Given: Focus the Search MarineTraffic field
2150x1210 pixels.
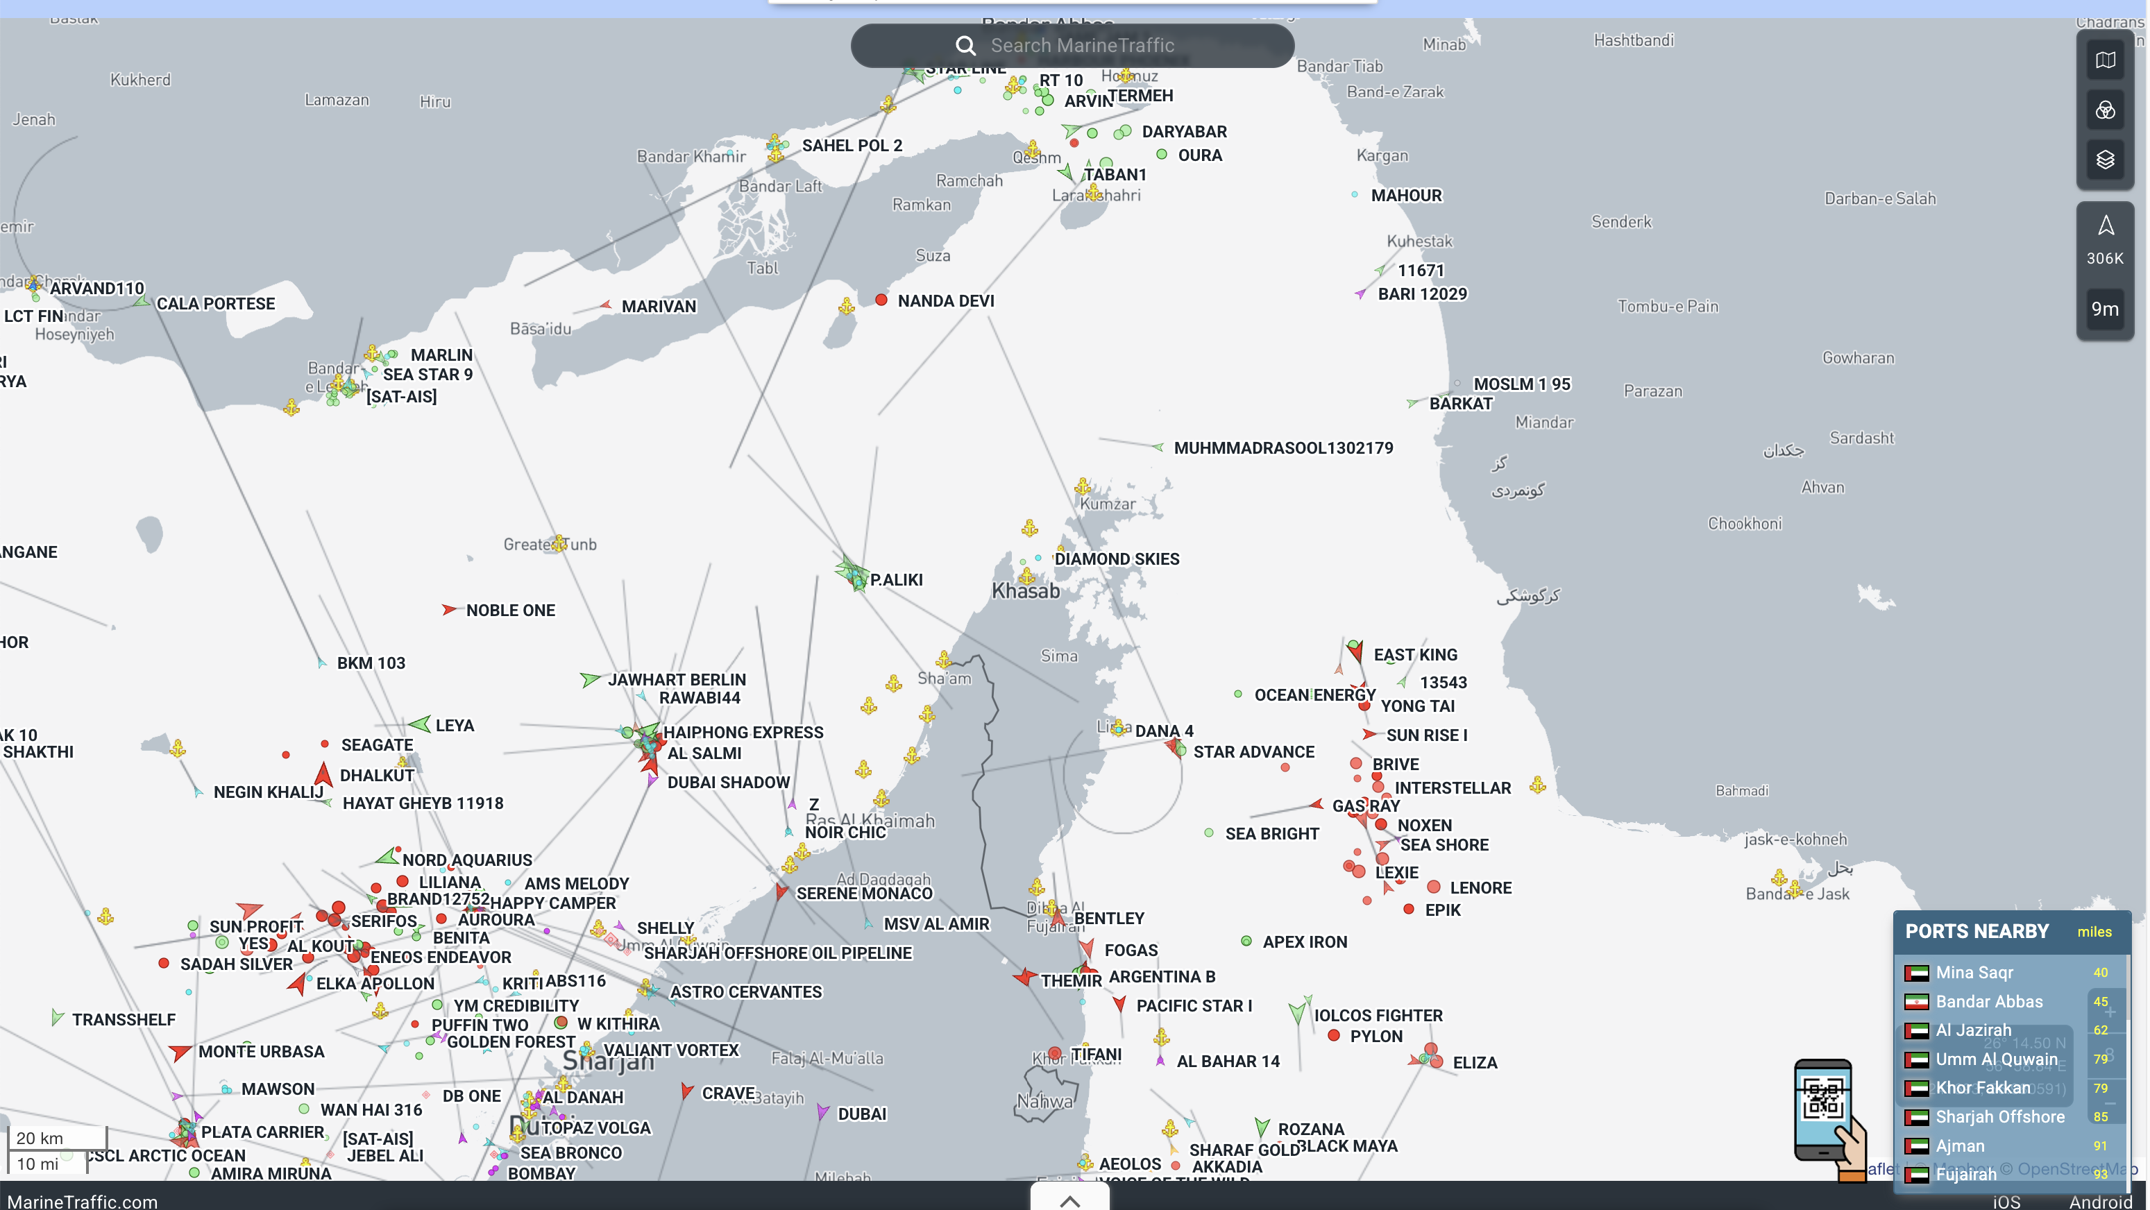Looking at the screenshot, I should [1072, 46].
